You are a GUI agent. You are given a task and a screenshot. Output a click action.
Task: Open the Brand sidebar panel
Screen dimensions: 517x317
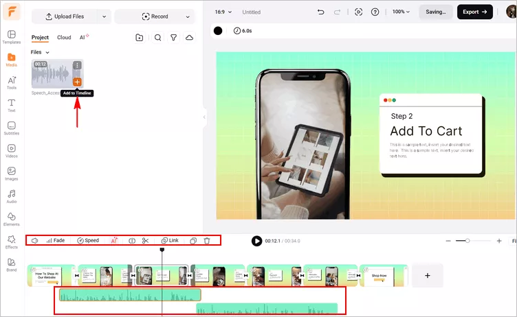(12, 264)
